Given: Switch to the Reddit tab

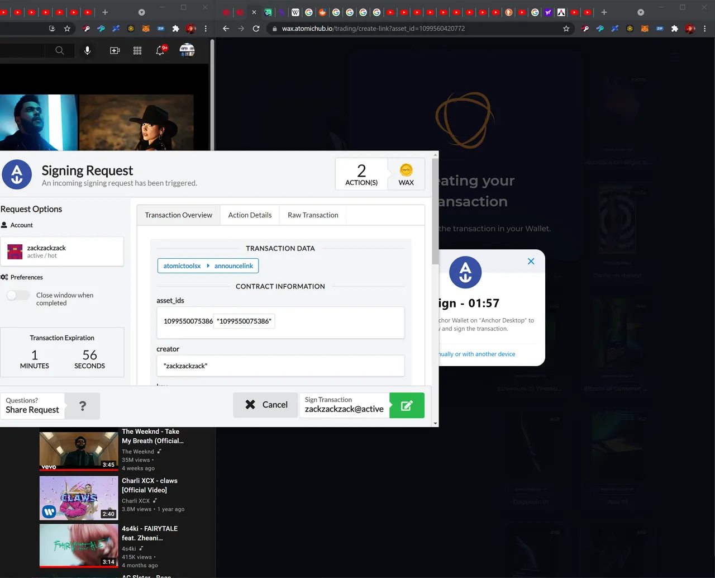Looking at the screenshot, I should tap(322, 12).
